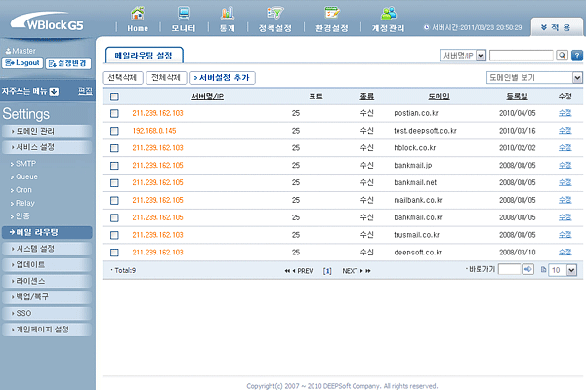Open the 통계 statistics chart icon
The image size is (586, 390).
coord(228,14)
